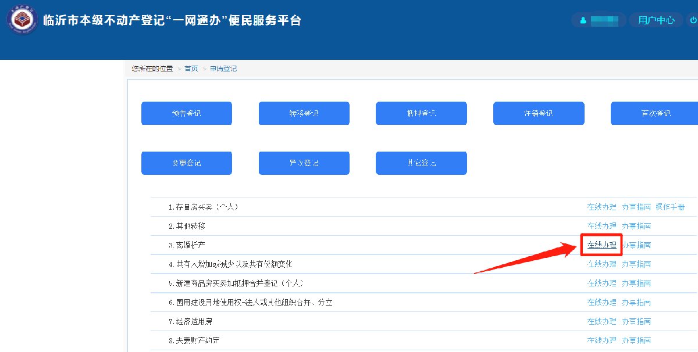Viewport: 698px width, 352px height.
Task: Open the 异议登记 category
Action: (x=304, y=163)
